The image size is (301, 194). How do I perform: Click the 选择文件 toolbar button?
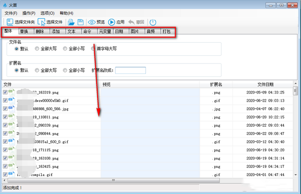click(x=50, y=22)
